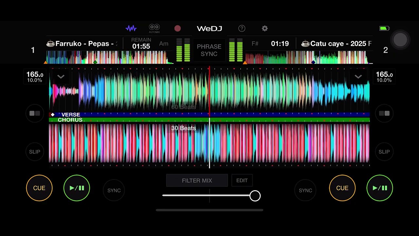Tap the deck number 1 label
Image resolution: width=419 pixels, height=236 pixels.
pyautogui.click(x=33, y=50)
